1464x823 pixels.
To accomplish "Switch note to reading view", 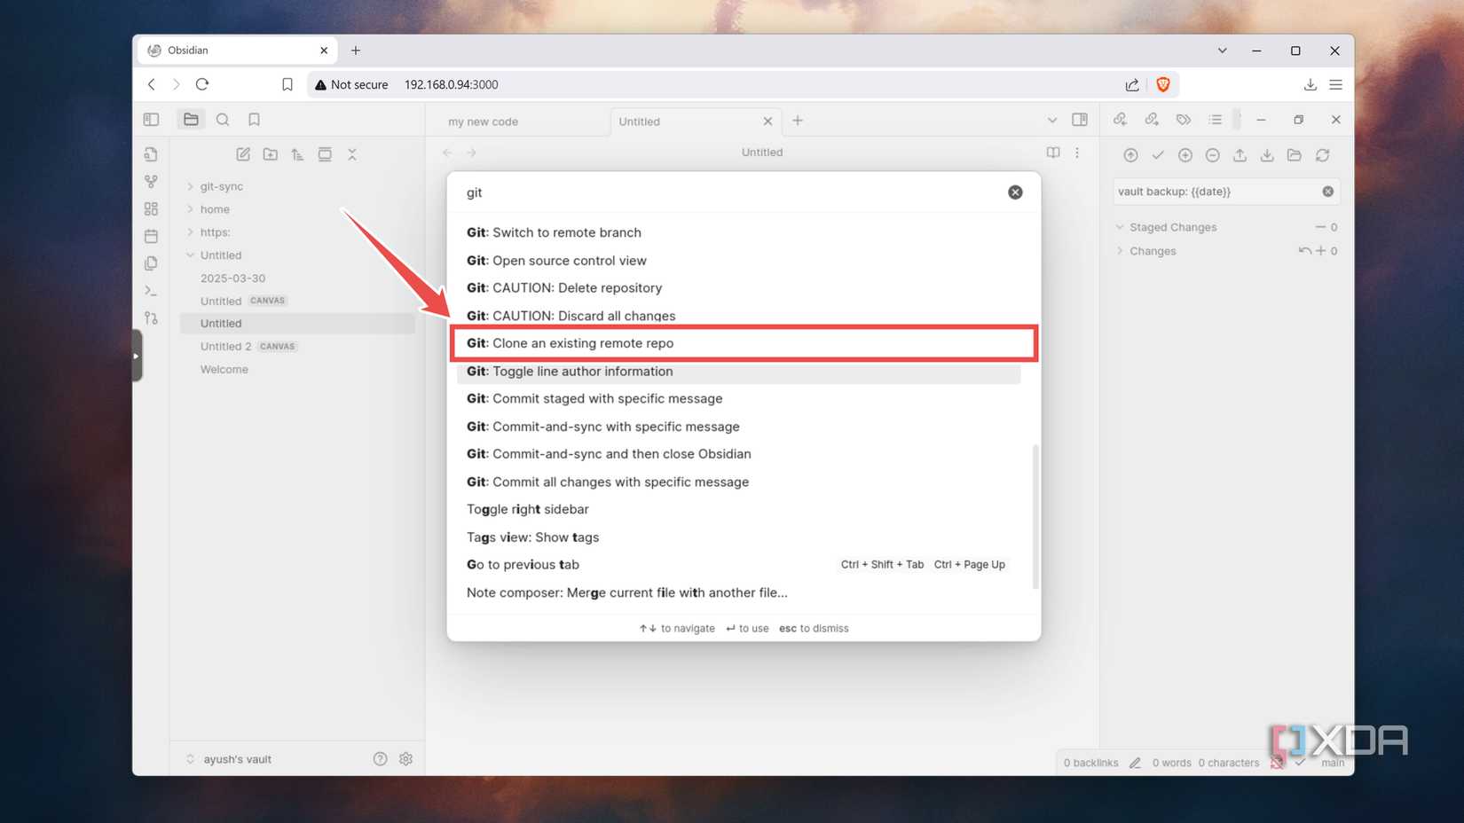I will (1053, 153).
